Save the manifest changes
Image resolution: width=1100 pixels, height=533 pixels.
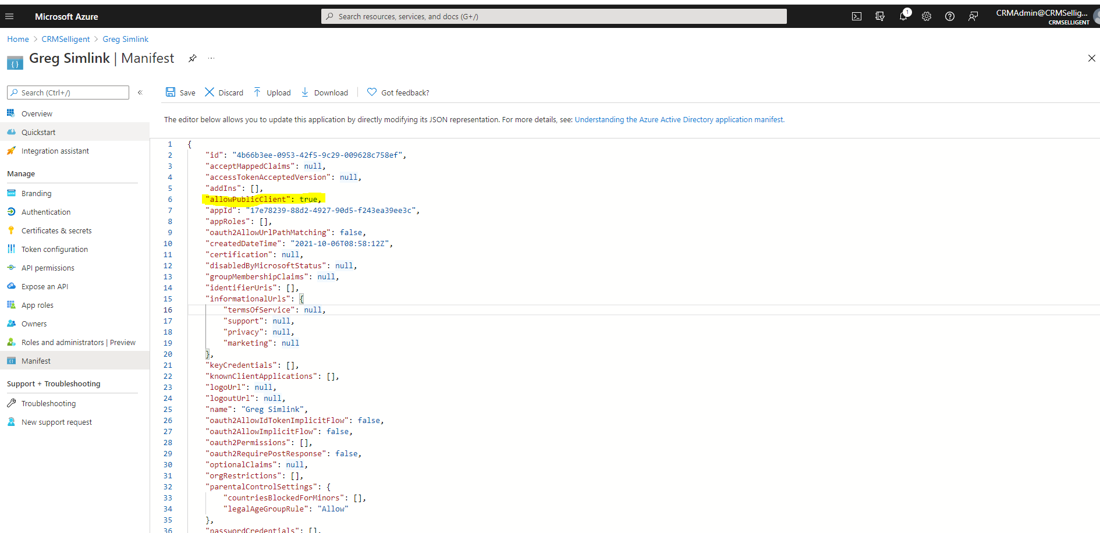tap(180, 93)
